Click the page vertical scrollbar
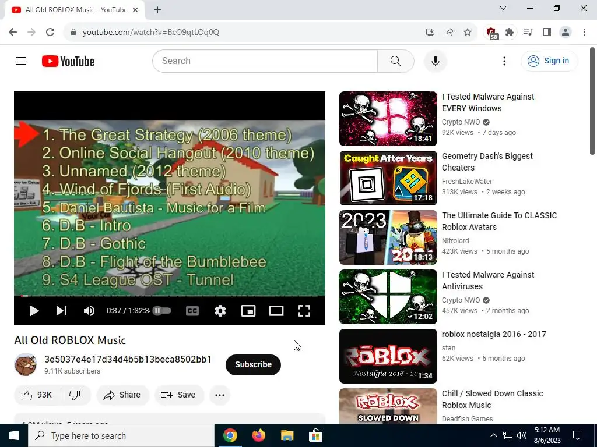The width and height of the screenshot is (597, 447). click(592, 101)
